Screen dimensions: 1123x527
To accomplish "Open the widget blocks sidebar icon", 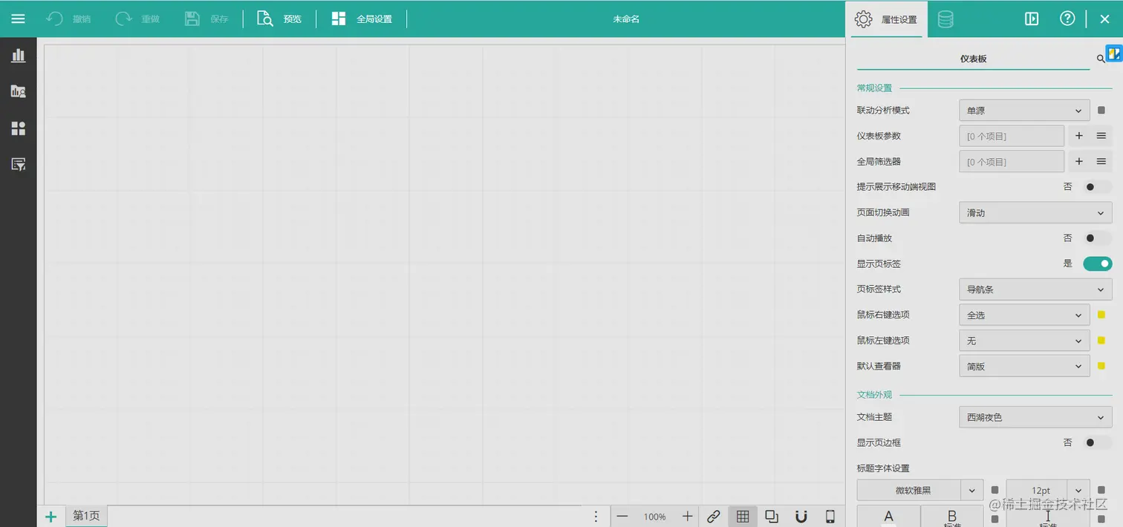I will (19, 128).
